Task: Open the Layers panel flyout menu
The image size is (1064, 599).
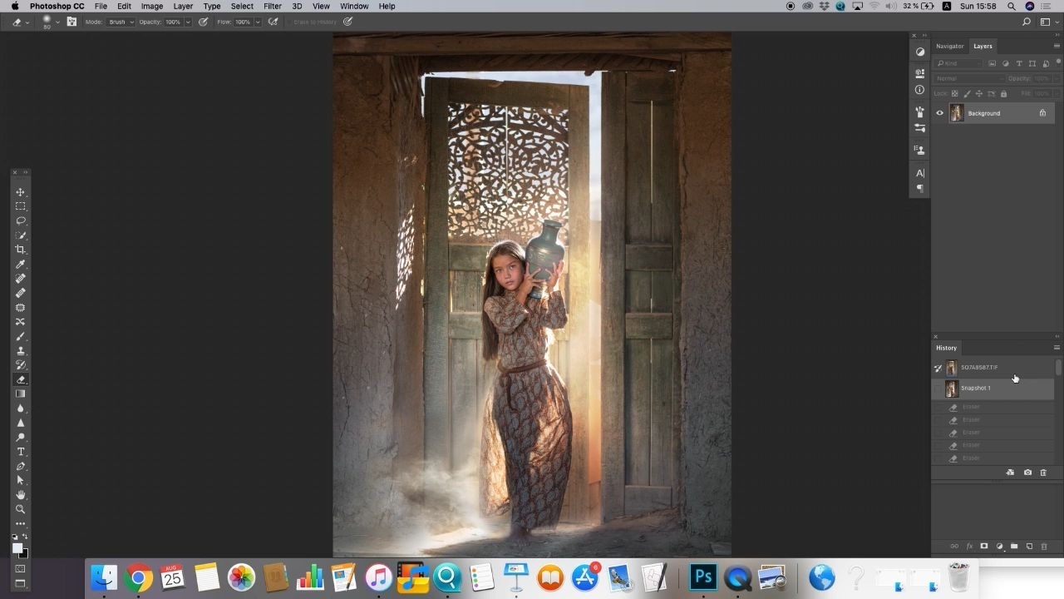Action: [x=1057, y=46]
